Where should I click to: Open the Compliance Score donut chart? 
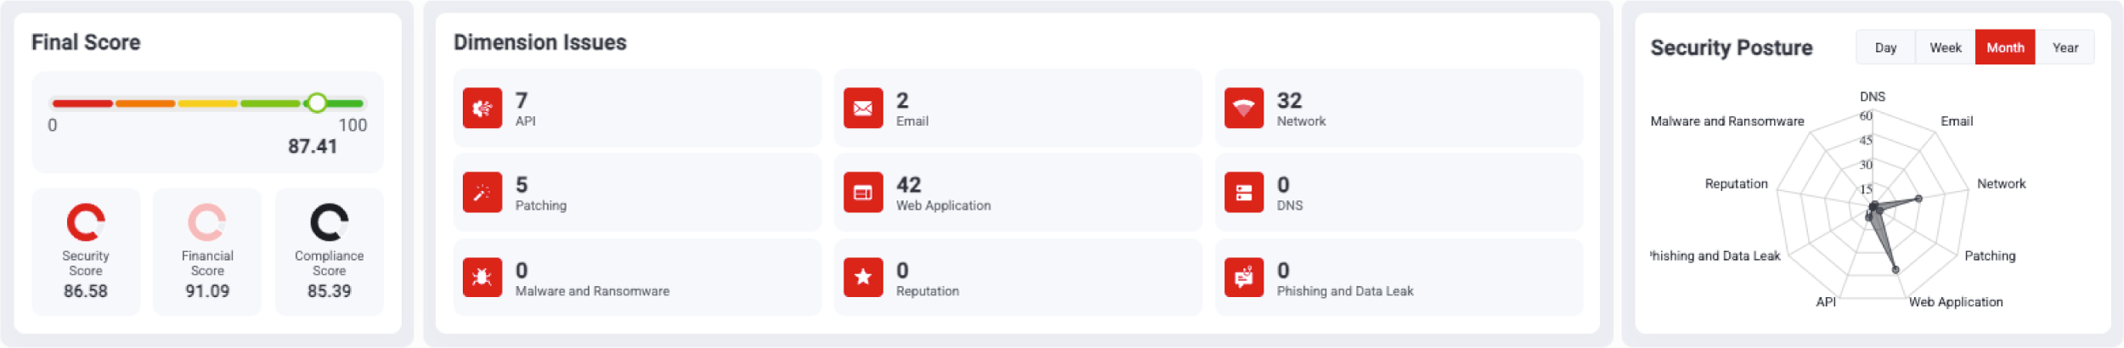[329, 222]
